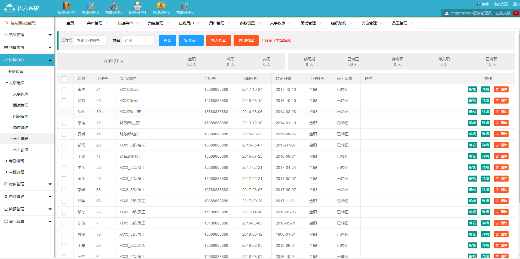
Task: Click the 演示菜单 smiley icon
Action: (x=6, y=221)
